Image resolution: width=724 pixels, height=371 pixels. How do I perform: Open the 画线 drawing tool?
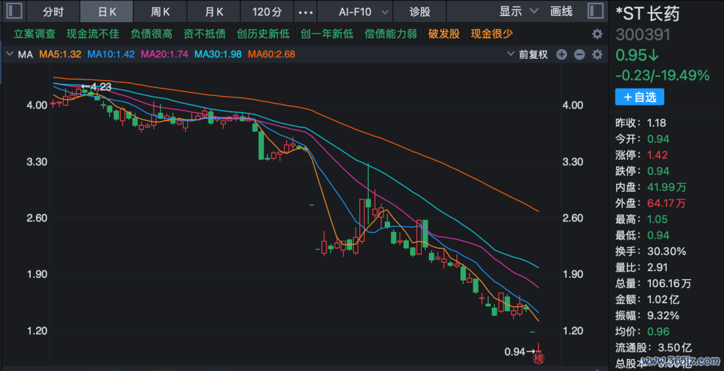pyautogui.click(x=561, y=11)
